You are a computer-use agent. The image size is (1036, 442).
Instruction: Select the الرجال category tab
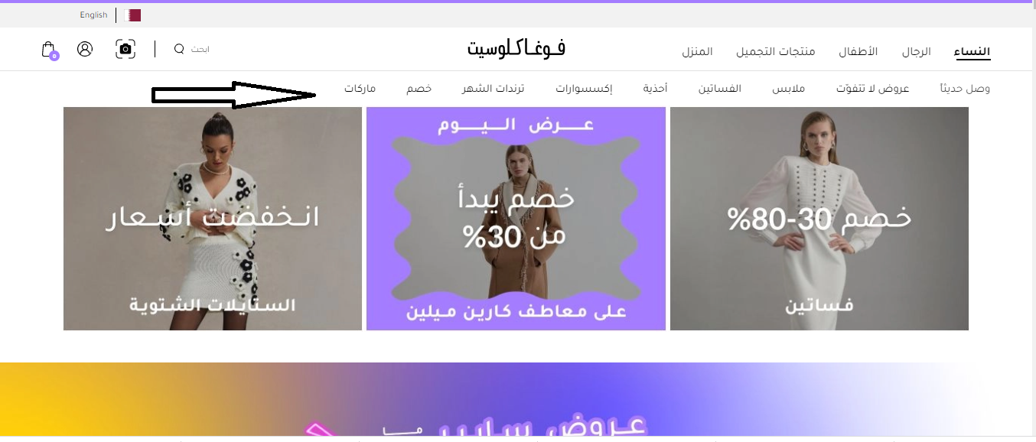(x=916, y=52)
